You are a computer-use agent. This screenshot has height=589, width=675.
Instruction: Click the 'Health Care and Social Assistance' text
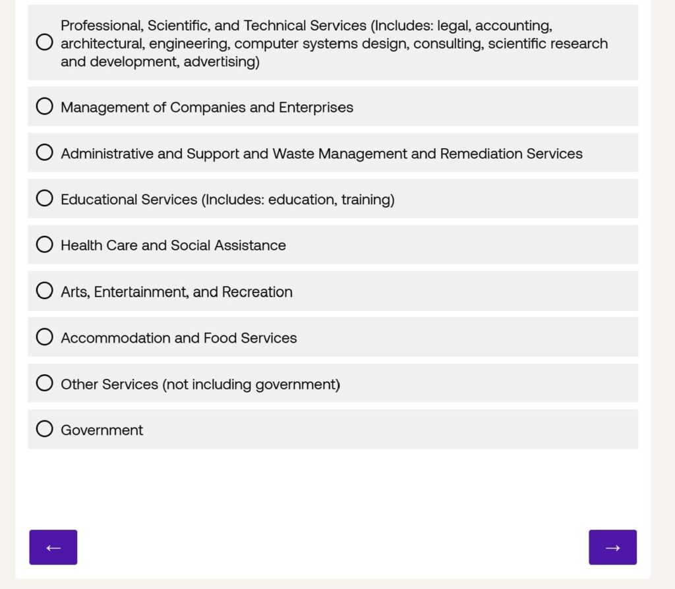pos(173,246)
